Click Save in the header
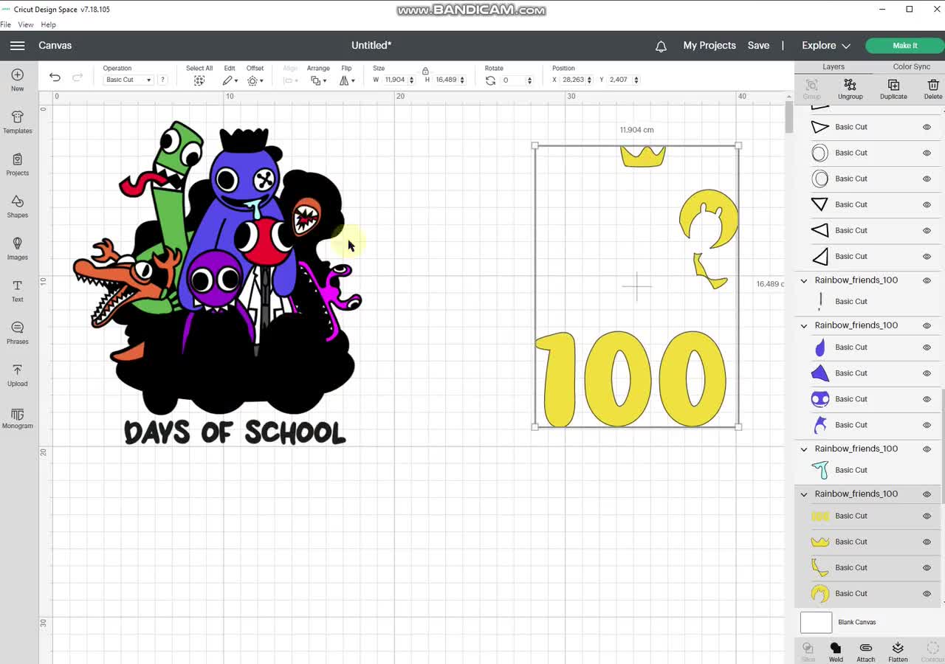Viewport: 945px width, 664px height. click(758, 46)
